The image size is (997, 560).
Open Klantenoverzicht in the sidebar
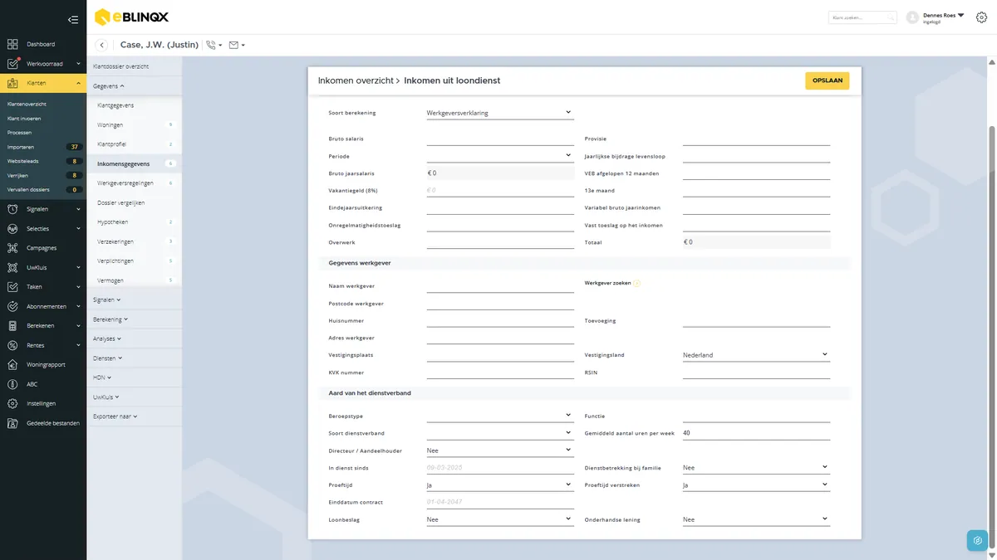click(27, 104)
